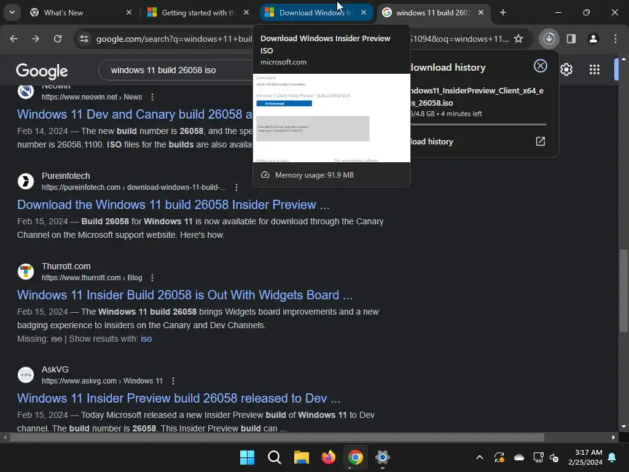Click the Thurrott.com site favicon
629x472 pixels.
pos(26,271)
